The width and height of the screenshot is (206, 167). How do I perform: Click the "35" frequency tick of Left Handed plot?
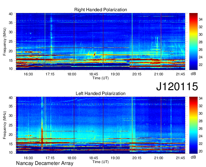pos(11,106)
